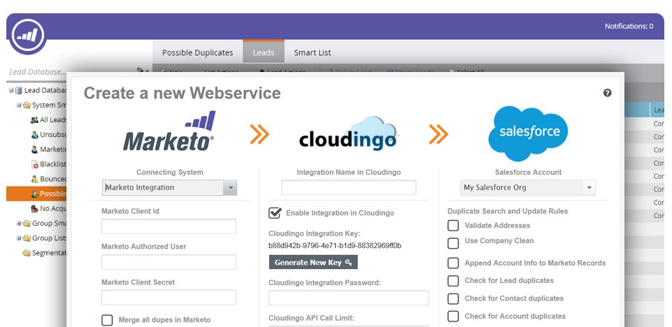Click the Salesforce cloud logo
Screen dimensions: 672x327
pos(528,133)
